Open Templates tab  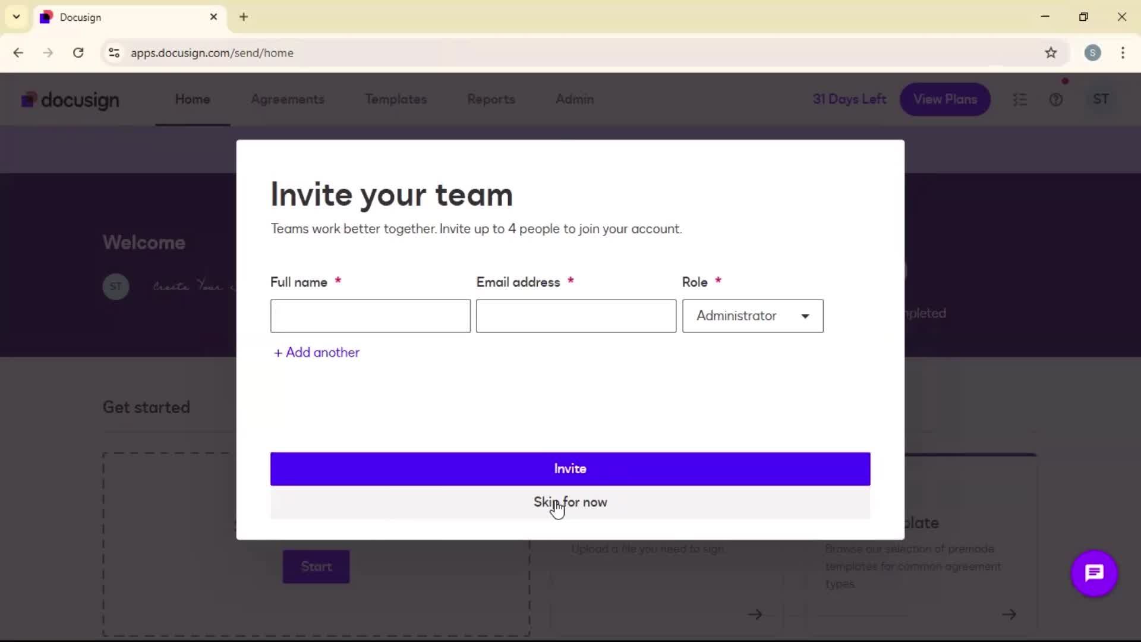coord(396,99)
